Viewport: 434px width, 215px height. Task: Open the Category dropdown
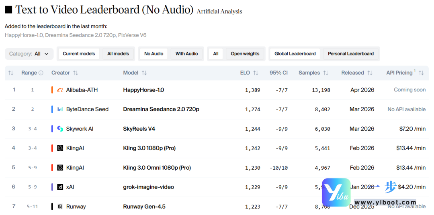[29, 54]
